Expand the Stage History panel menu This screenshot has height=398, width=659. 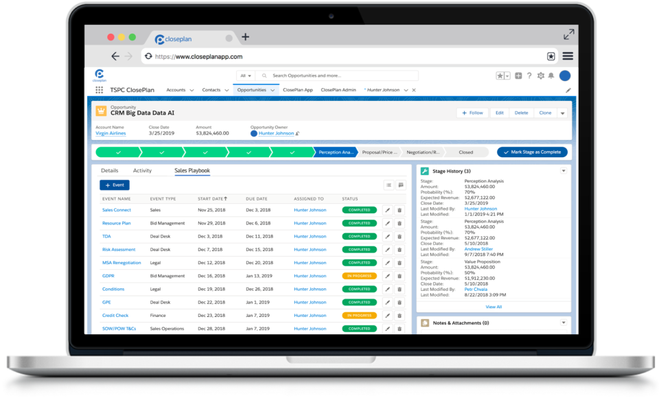coord(564,171)
